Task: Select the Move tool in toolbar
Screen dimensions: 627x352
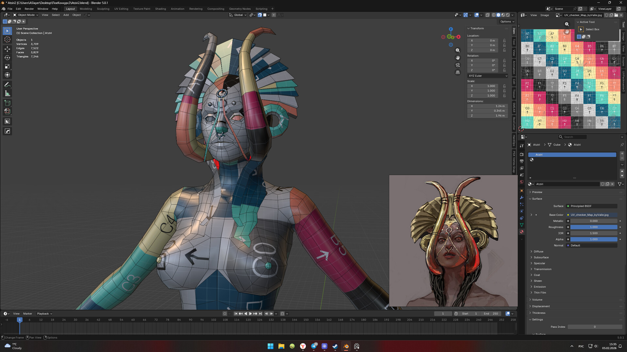Action: (x=7, y=49)
